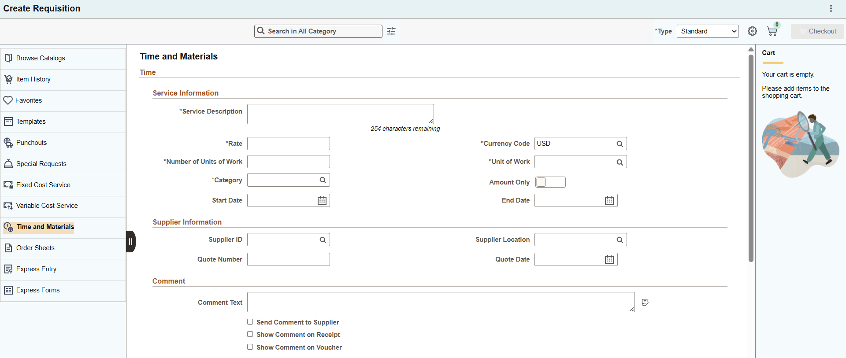Screen dimensions: 846x358
Task: Click the Time and Materials icon
Action: click(8, 227)
